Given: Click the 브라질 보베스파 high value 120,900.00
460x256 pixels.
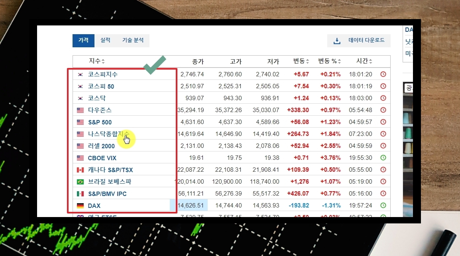Looking at the screenshot, I should (x=227, y=181).
